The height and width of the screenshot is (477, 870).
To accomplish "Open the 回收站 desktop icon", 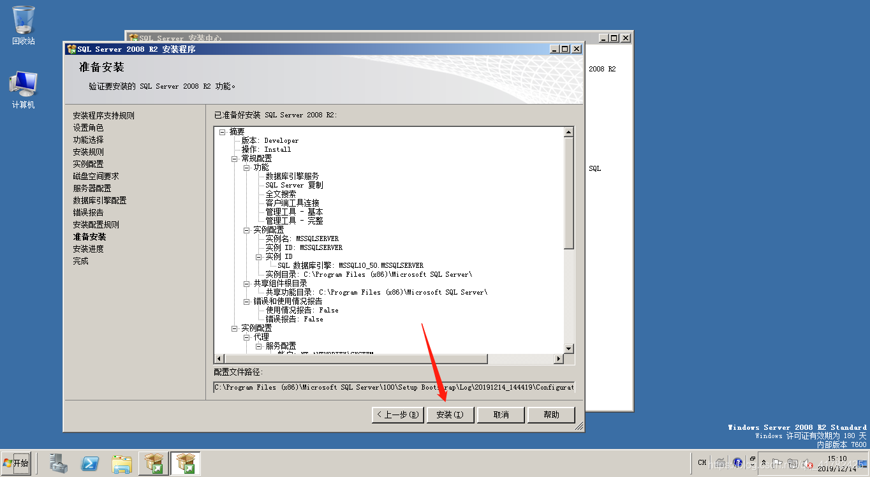I will [24, 26].
